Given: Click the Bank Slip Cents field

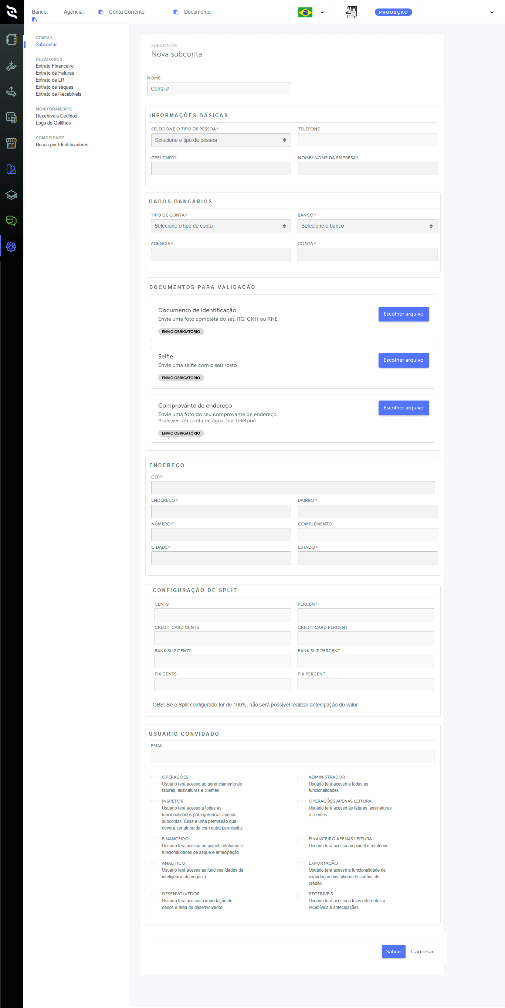Looking at the screenshot, I should tap(222, 661).
